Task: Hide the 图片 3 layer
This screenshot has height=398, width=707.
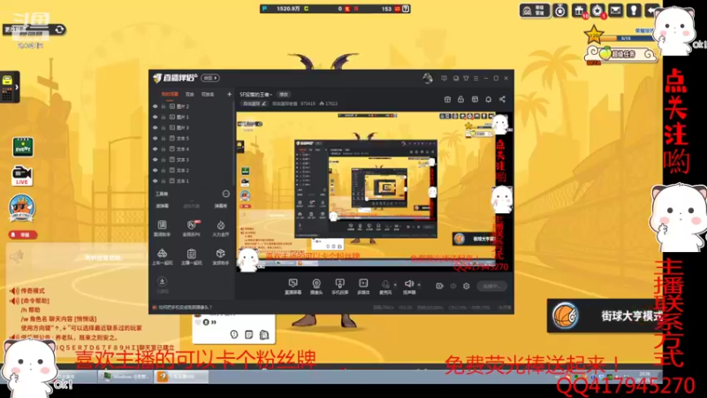Action: [156, 127]
